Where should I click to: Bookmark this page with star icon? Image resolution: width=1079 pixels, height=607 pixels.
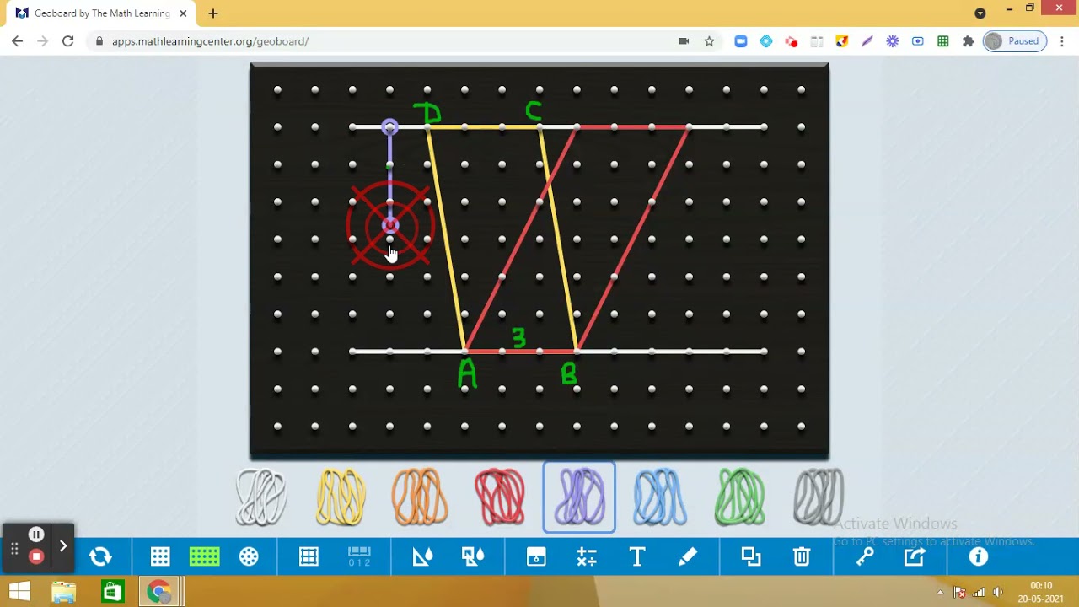click(709, 40)
